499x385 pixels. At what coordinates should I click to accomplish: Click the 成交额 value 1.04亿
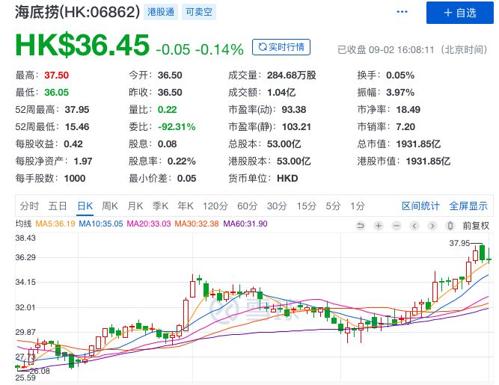click(x=281, y=93)
